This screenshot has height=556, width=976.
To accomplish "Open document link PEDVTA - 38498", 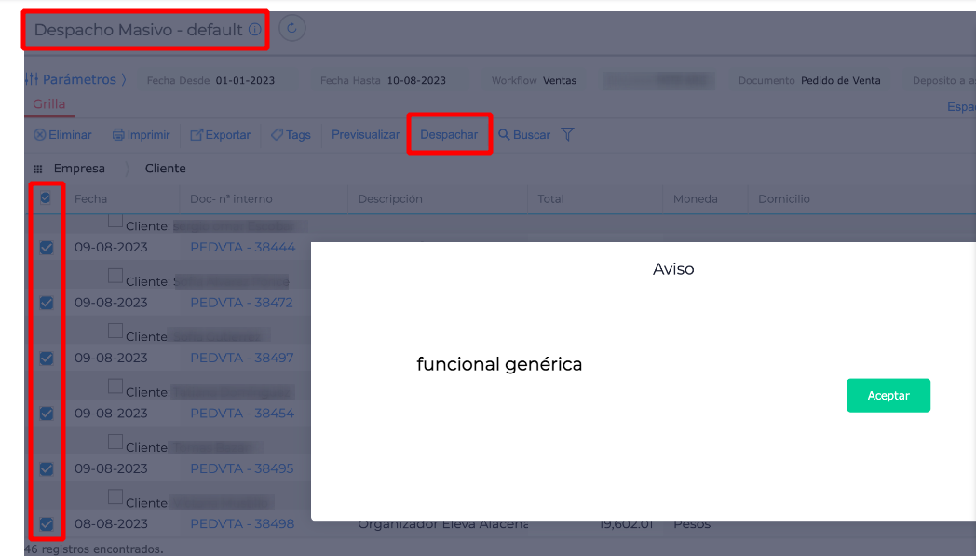I will (x=242, y=524).
